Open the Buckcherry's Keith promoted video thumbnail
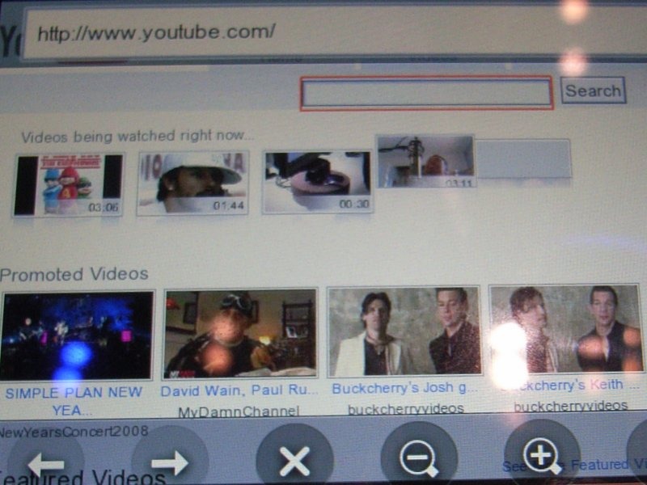 point(565,329)
